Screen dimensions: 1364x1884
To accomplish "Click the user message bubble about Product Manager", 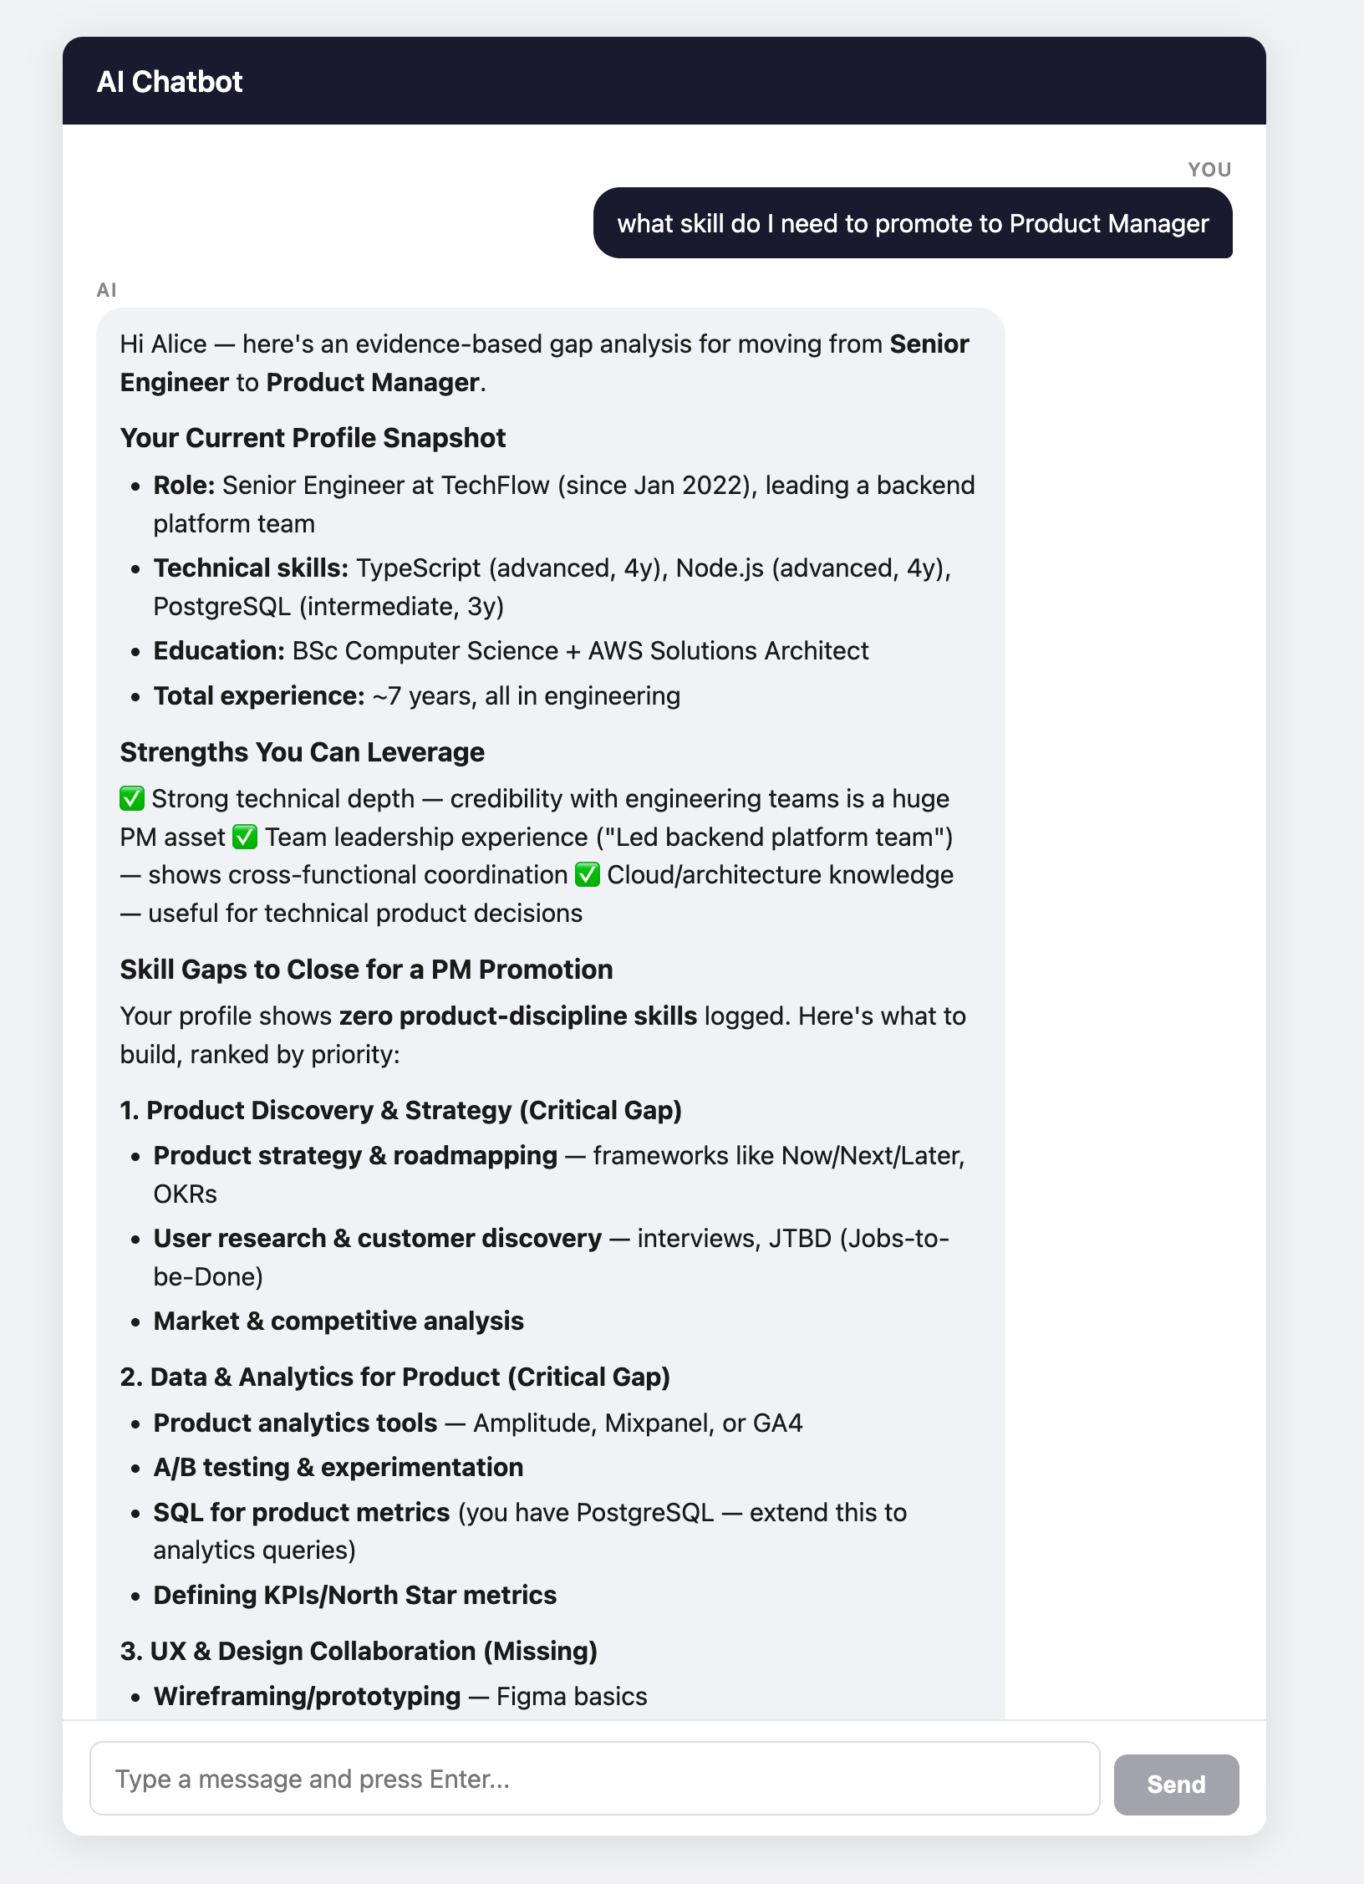I will (913, 223).
